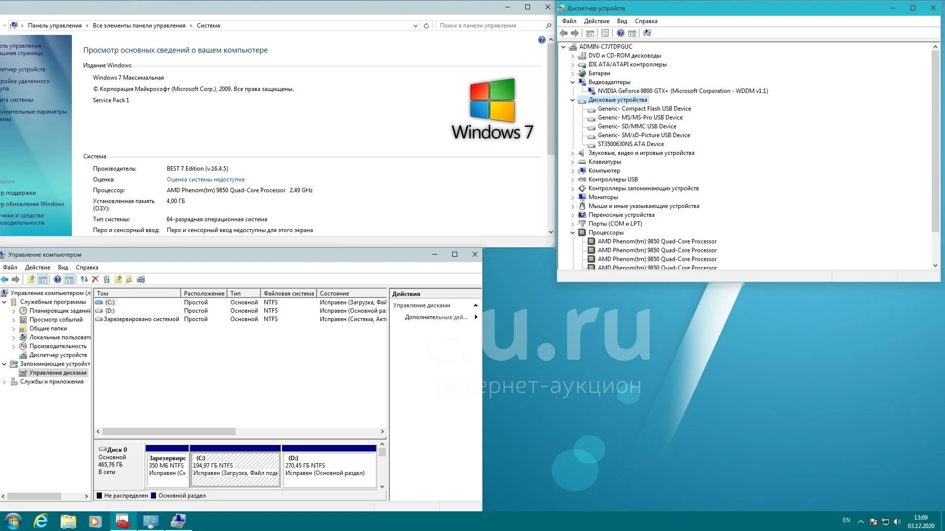945x531 pixels.
Task: Expand DVD и CD-ROM дисководы node
Action: click(x=572, y=56)
